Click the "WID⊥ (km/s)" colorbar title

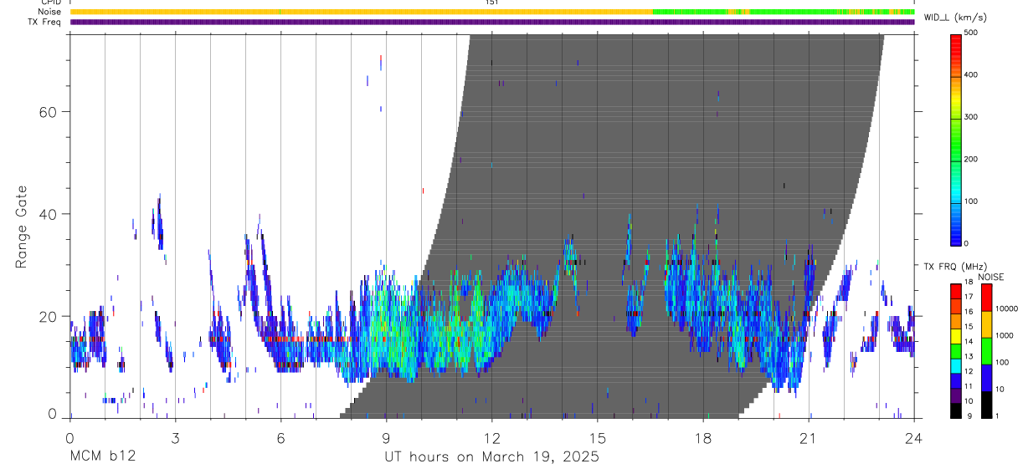tap(957, 17)
